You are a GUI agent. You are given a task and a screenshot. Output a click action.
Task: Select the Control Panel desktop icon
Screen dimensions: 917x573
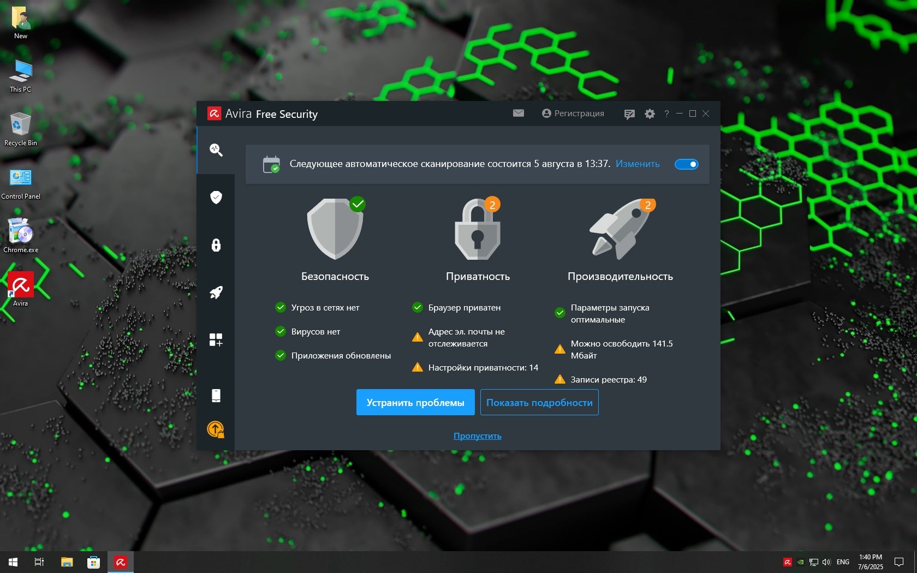coord(21,183)
